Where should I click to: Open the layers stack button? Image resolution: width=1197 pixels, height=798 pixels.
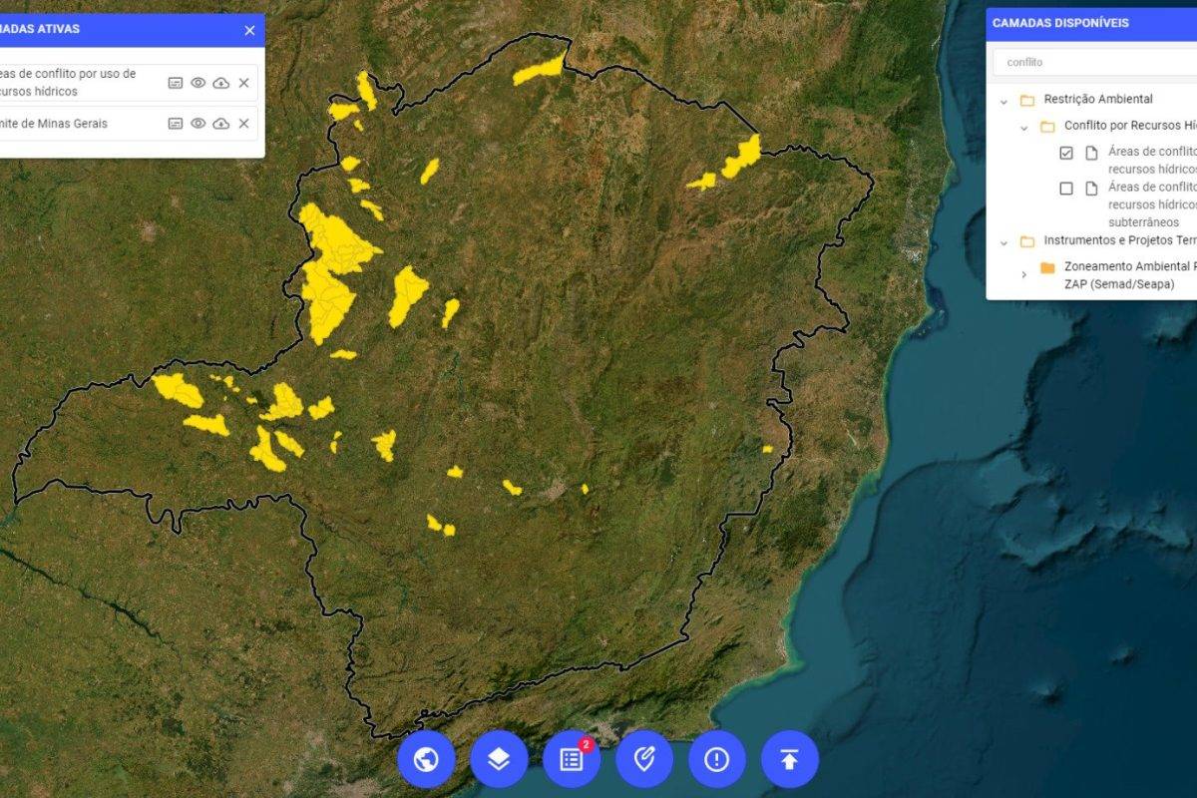tap(499, 760)
